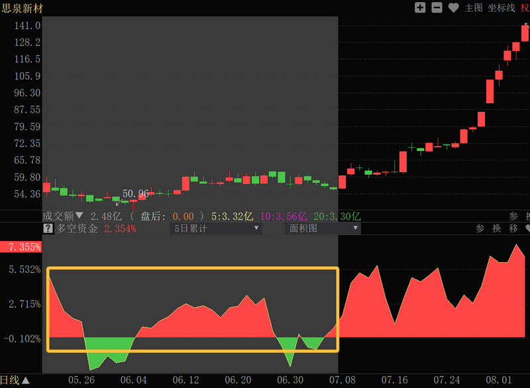This screenshot has height=388, width=530.
Task: Favorite the chart using the top heart icon
Action: pyautogui.click(x=453, y=8)
